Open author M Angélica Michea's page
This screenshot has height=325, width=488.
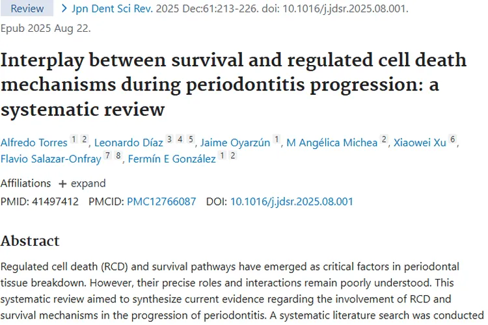click(x=332, y=142)
